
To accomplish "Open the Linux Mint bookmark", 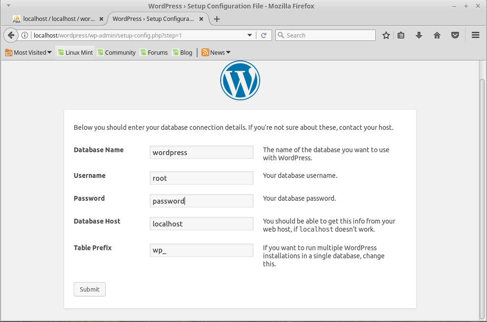I will (75, 52).
